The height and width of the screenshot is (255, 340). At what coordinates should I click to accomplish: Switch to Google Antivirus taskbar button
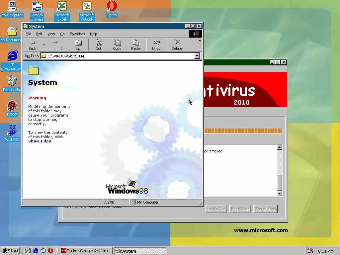86,251
